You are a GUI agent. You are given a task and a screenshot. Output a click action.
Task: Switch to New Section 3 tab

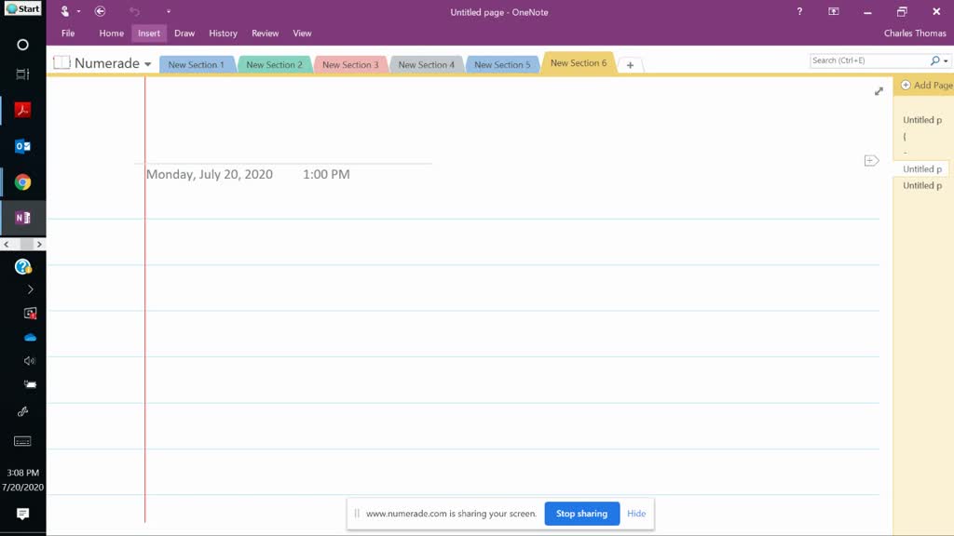coord(350,65)
